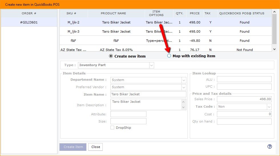
Task: Click the Close button
Action: click(x=96, y=147)
